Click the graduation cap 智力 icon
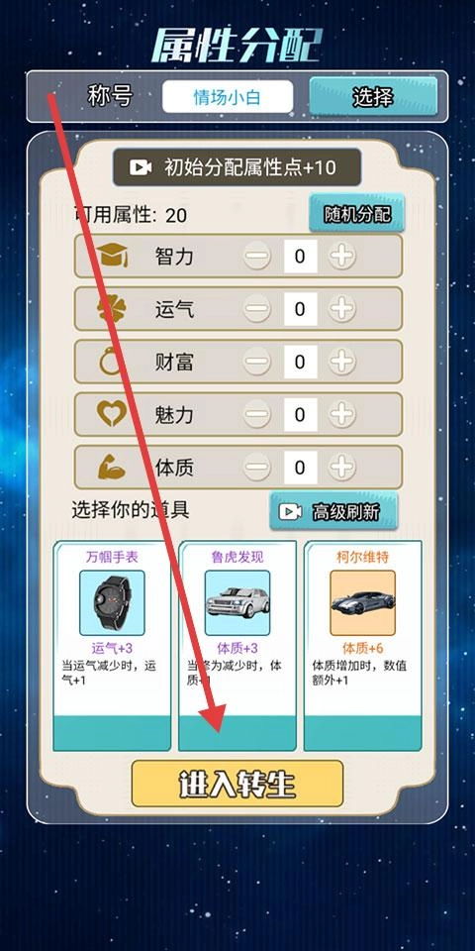Image resolution: width=475 pixels, height=951 pixels. (112, 256)
